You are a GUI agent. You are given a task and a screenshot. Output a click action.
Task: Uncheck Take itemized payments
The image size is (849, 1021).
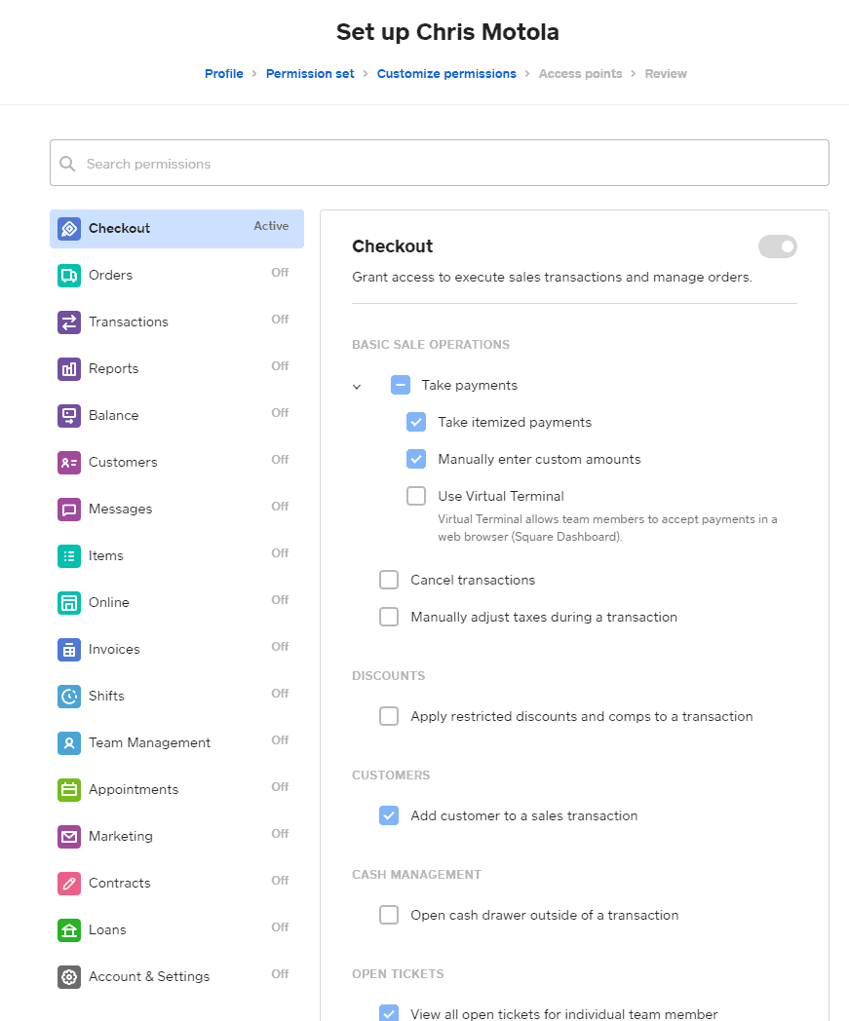click(416, 422)
